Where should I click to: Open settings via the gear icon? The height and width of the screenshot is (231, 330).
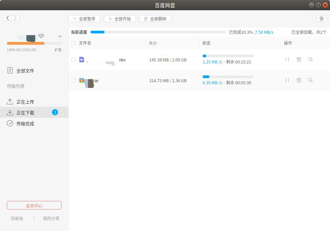pos(321,19)
